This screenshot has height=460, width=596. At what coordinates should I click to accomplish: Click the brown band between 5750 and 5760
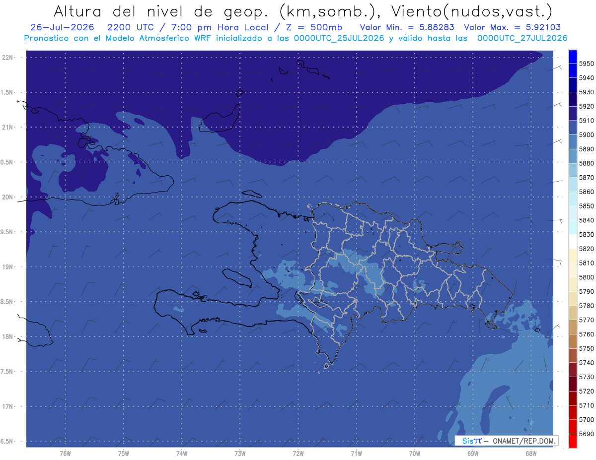click(x=573, y=341)
